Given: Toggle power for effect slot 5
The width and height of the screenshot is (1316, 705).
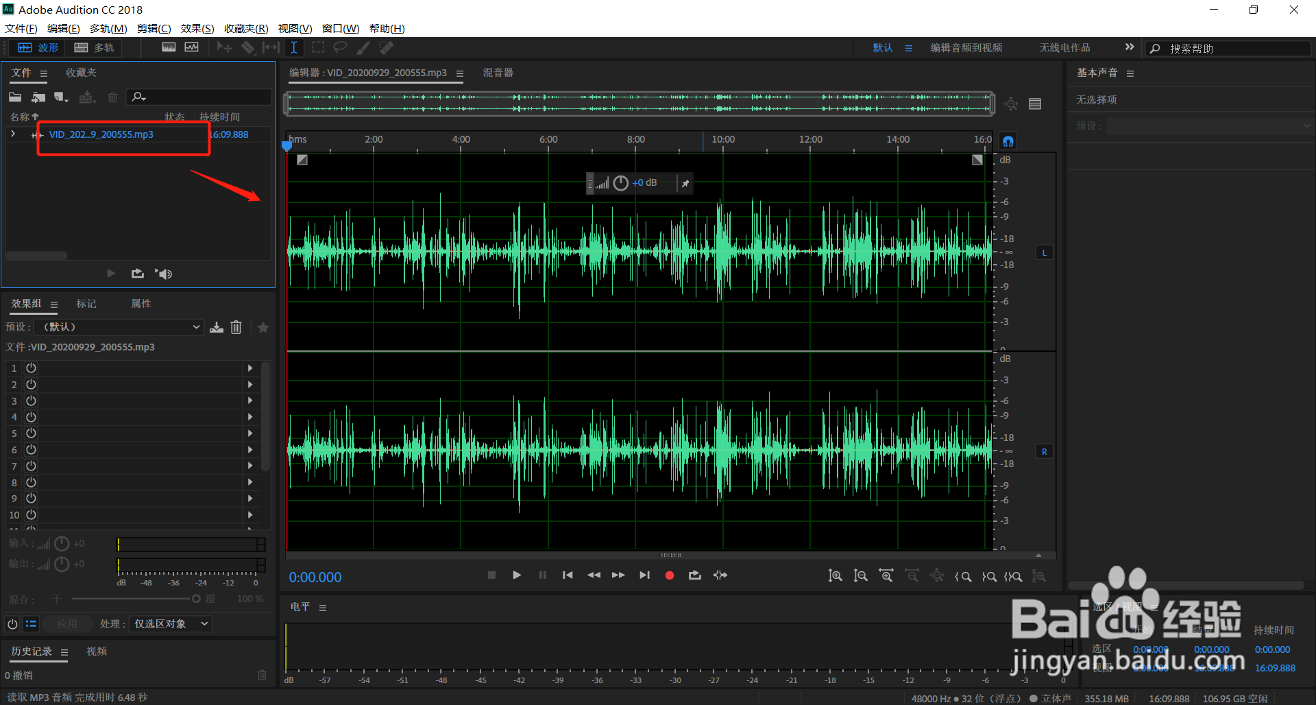Looking at the screenshot, I should 31,433.
